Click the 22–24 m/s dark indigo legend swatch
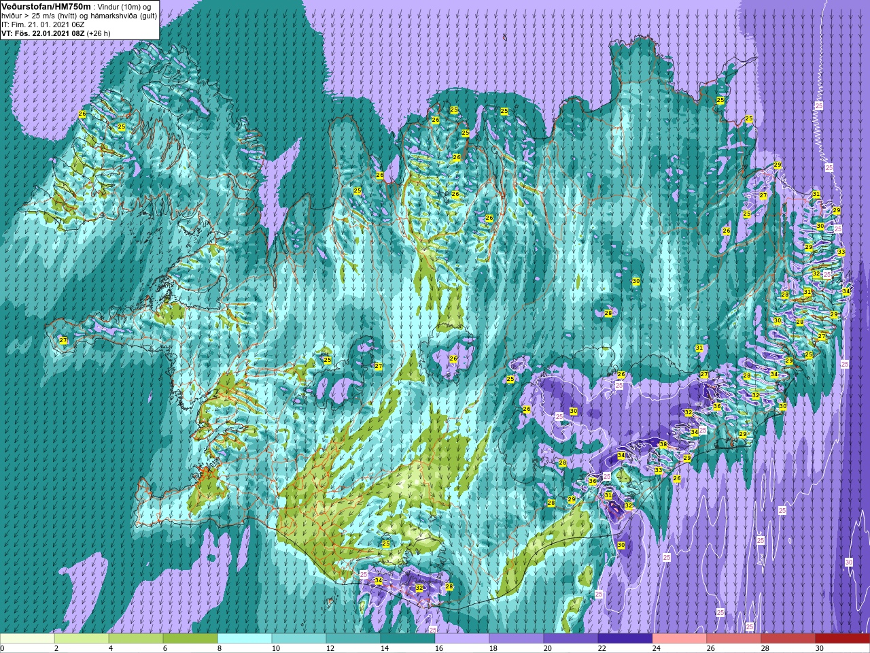Screen dimensions: 870x653 pos(625,639)
